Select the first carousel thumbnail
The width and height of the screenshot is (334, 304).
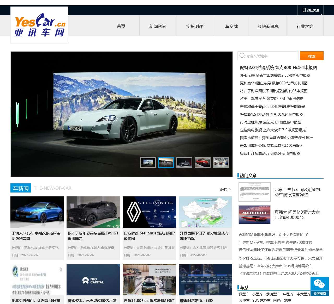coord(148,163)
